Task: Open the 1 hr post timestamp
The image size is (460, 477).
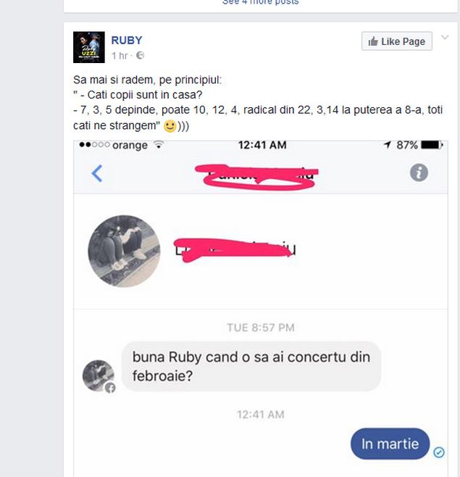Action: (120, 56)
